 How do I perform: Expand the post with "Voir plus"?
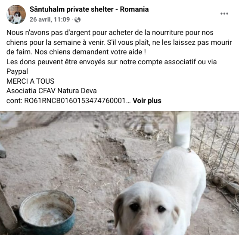147,101
